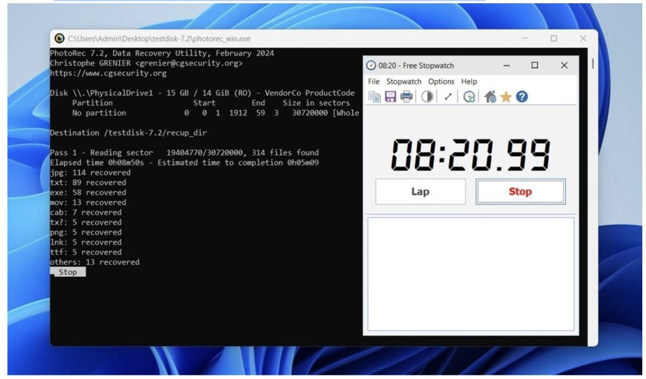646x379 pixels.
Task: Click "png: 5 recovered" line
Action: point(86,232)
